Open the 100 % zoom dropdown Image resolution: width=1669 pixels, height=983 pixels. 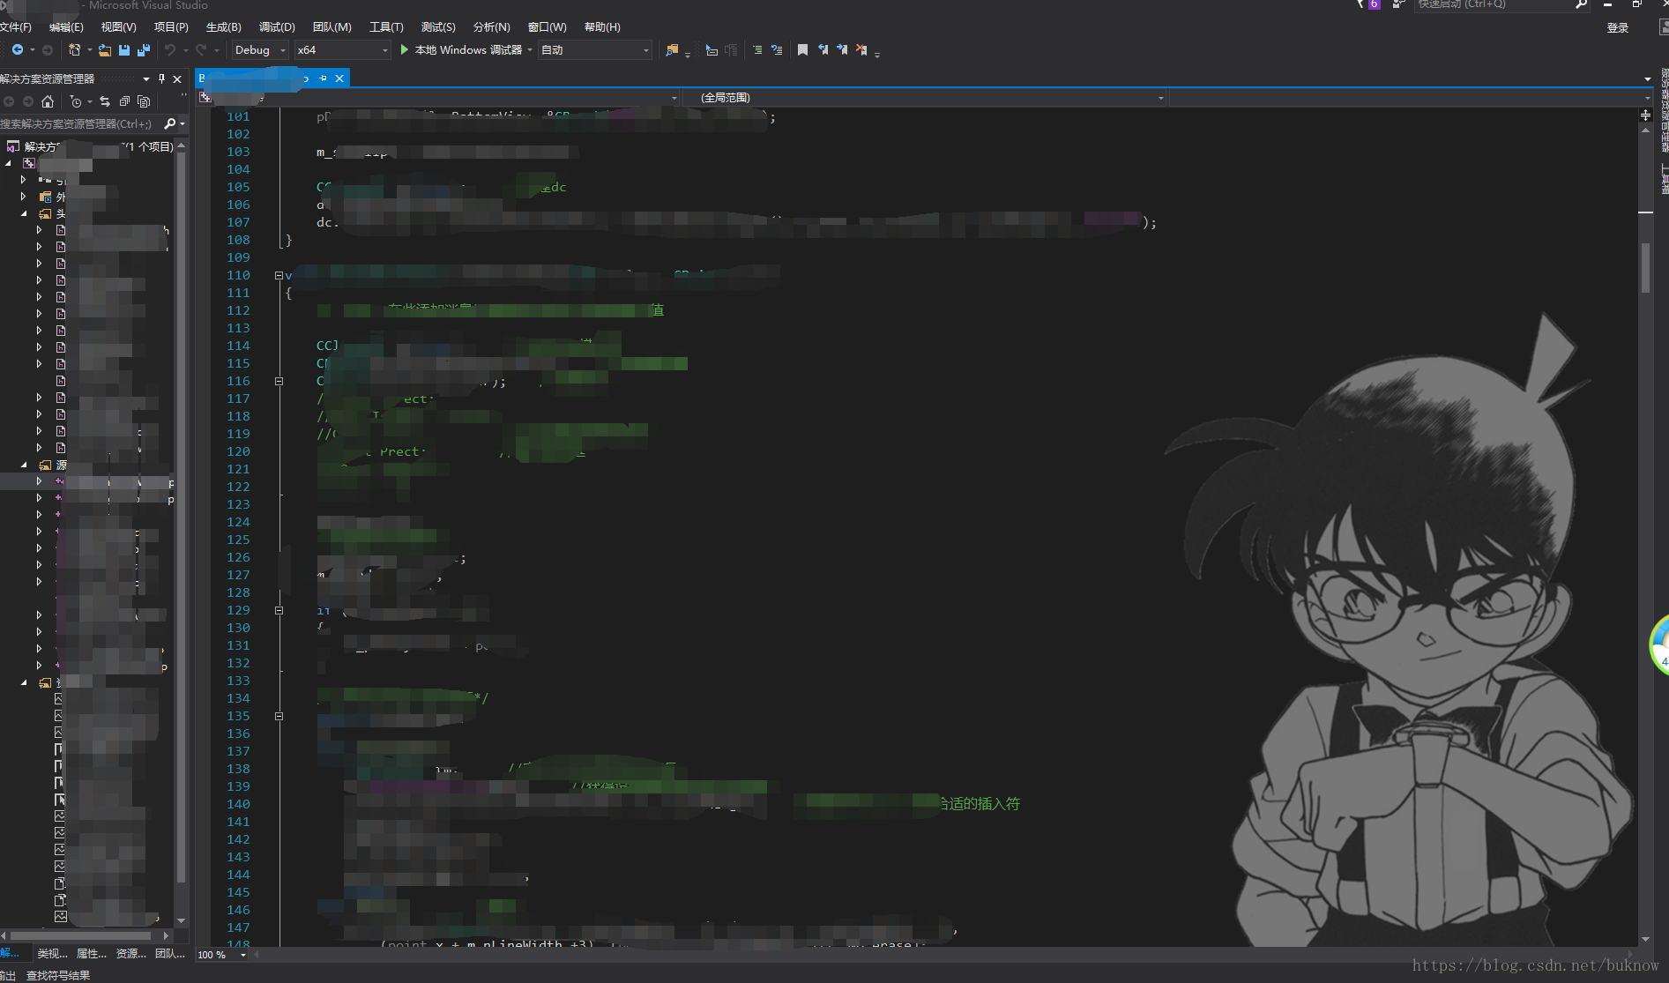pos(222,955)
